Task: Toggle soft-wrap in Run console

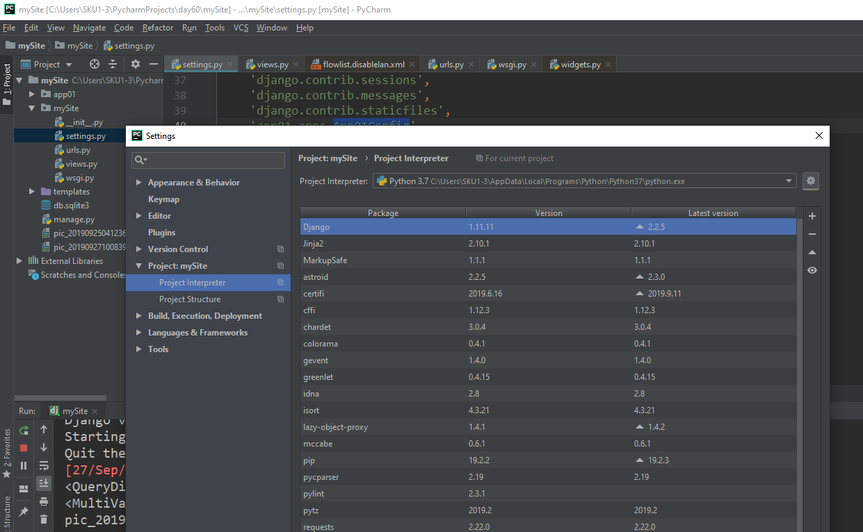Action: [44, 465]
